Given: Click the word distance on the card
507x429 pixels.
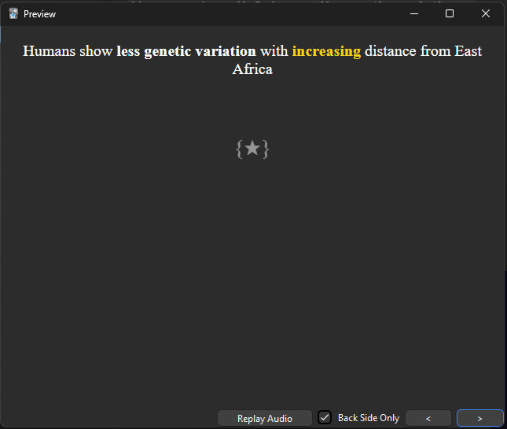Looking at the screenshot, I should click(x=391, y=51).
